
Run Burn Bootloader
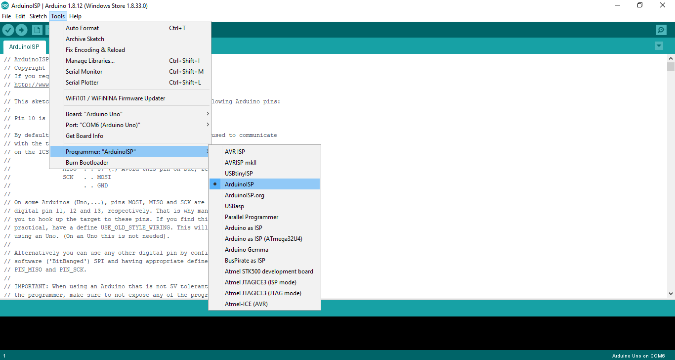[x=130, y=163]
